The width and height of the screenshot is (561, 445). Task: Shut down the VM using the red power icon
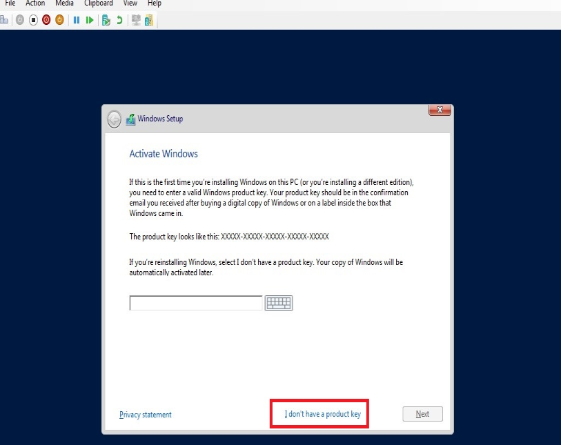(x=46, y=20)
